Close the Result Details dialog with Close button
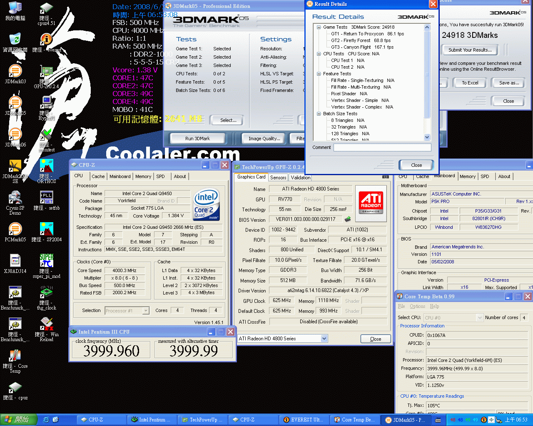Screen dimensions: 533x426 click(416, 165)
